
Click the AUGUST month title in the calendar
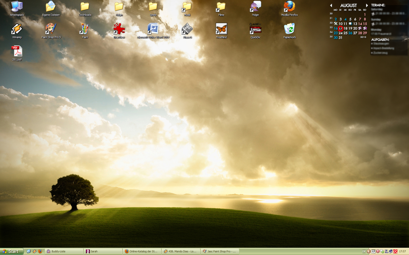[x=348, y=6]
